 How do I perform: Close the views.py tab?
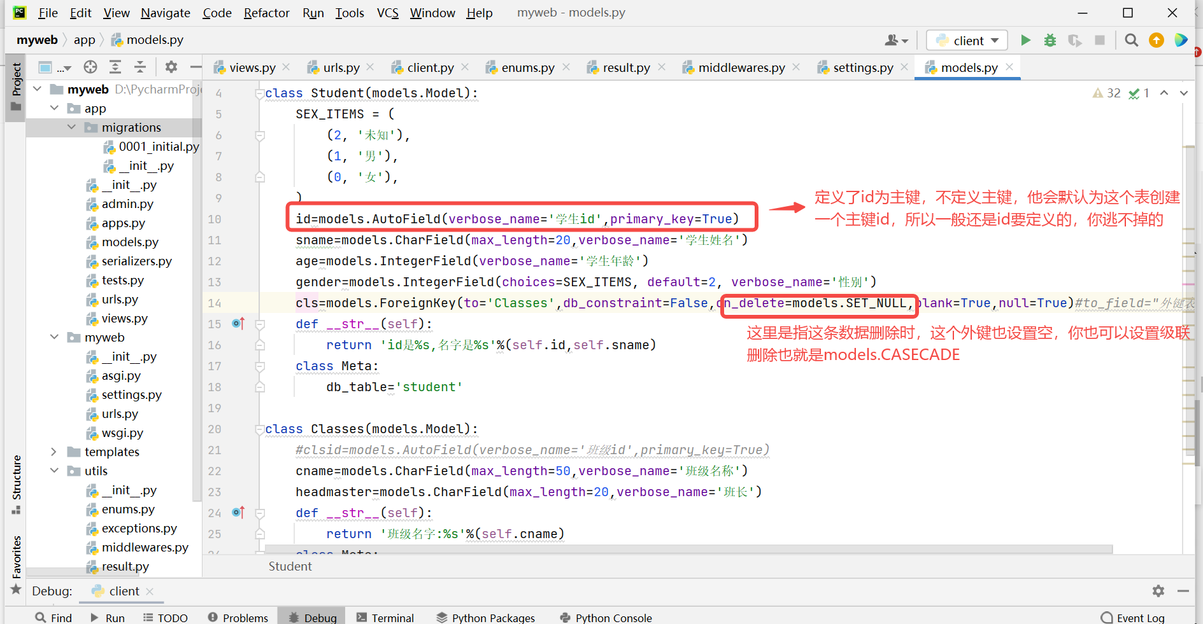coord(286,67)
